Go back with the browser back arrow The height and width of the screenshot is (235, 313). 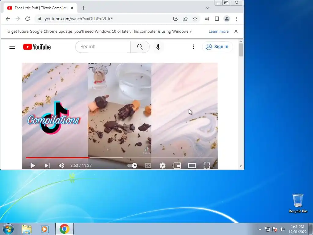[8, 19]
